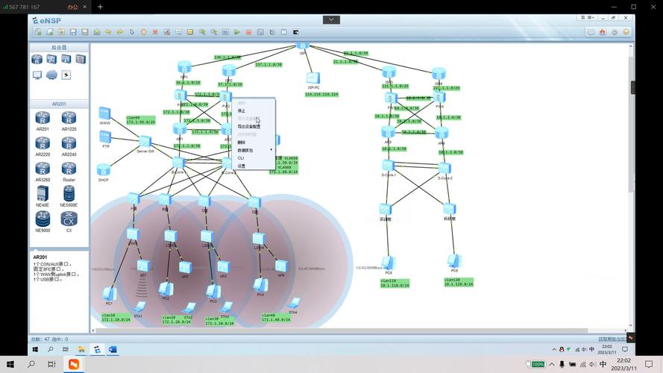This screenshot has width=663, height=373.
Task: Click the green start devices toolbar icon
Action: [x=237, y=32]
